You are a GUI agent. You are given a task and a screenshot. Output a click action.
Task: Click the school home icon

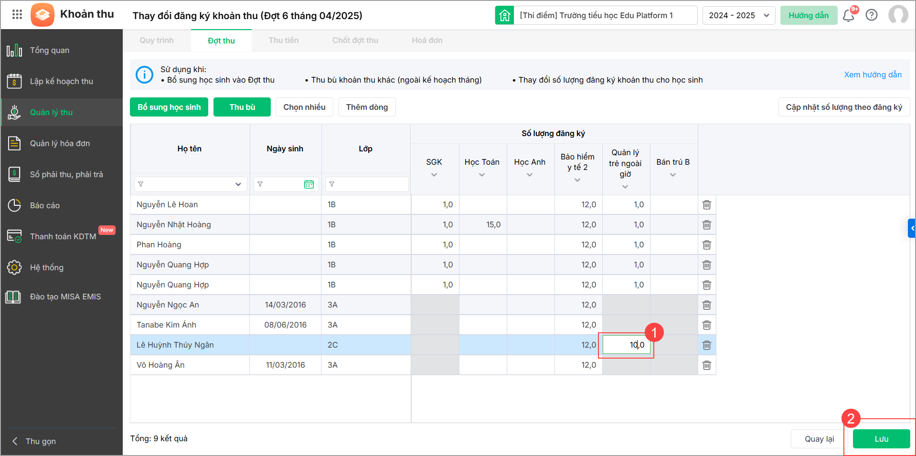click(x=504, y=15)
